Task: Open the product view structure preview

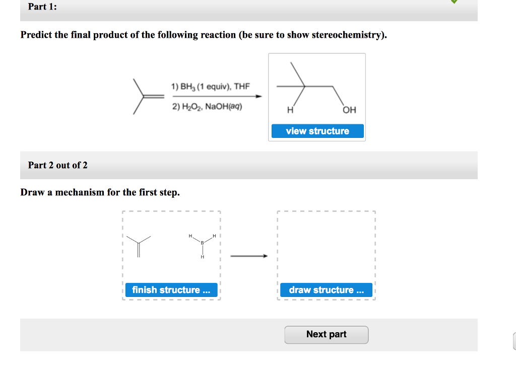Action: coord(317,131)
